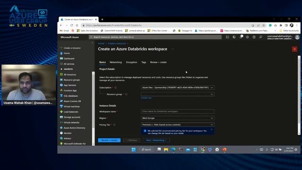Image resolution: width=302 pixels, height=170 pixels.
Task: Bookmark this page with the star icon
Action: (x=263, y=25)
